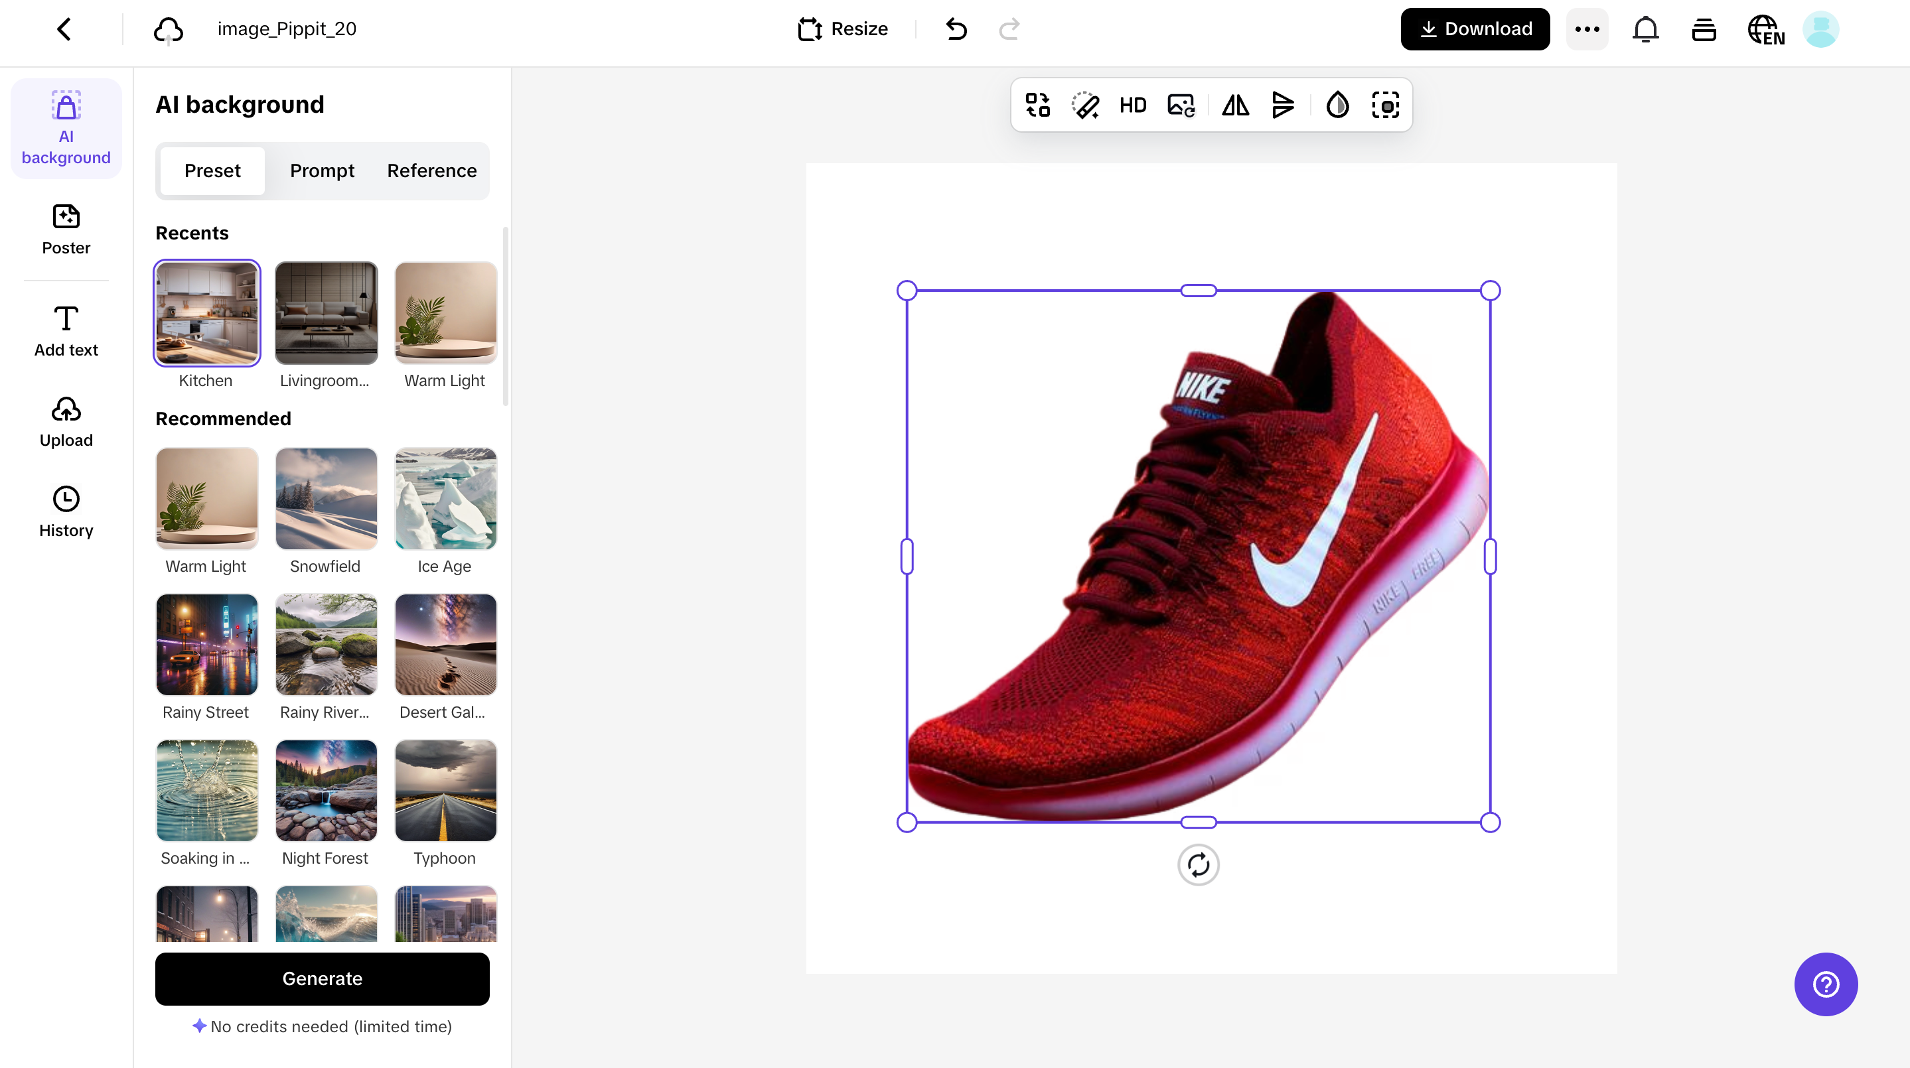
Task: Click the ocean wave preset thumbnail in bottom row
Action: coord(327,913)
